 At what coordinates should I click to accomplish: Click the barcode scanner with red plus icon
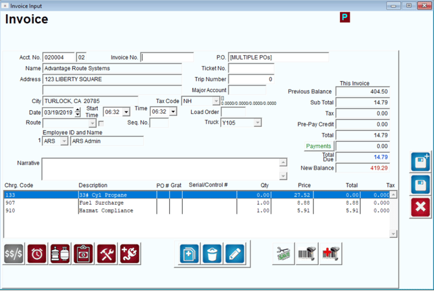(x=330, y=253)
